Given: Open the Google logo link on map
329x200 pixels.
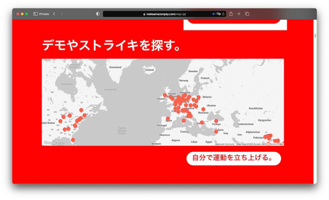Looking at the screenshot, I should pyautogui.click(x=50, y=143).
